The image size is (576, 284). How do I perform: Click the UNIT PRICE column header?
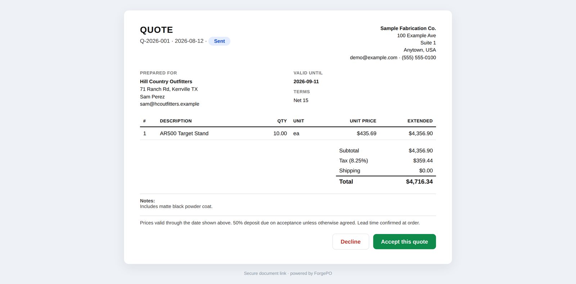click(363, 121)
